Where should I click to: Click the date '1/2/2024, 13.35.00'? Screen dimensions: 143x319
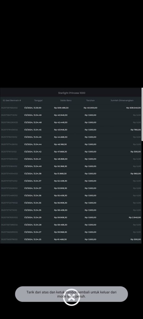click(x=33, y=108)
